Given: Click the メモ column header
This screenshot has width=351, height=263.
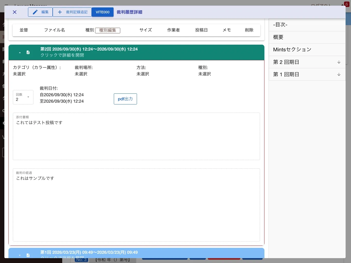Looking at the screenshot, I should [227, 30].
